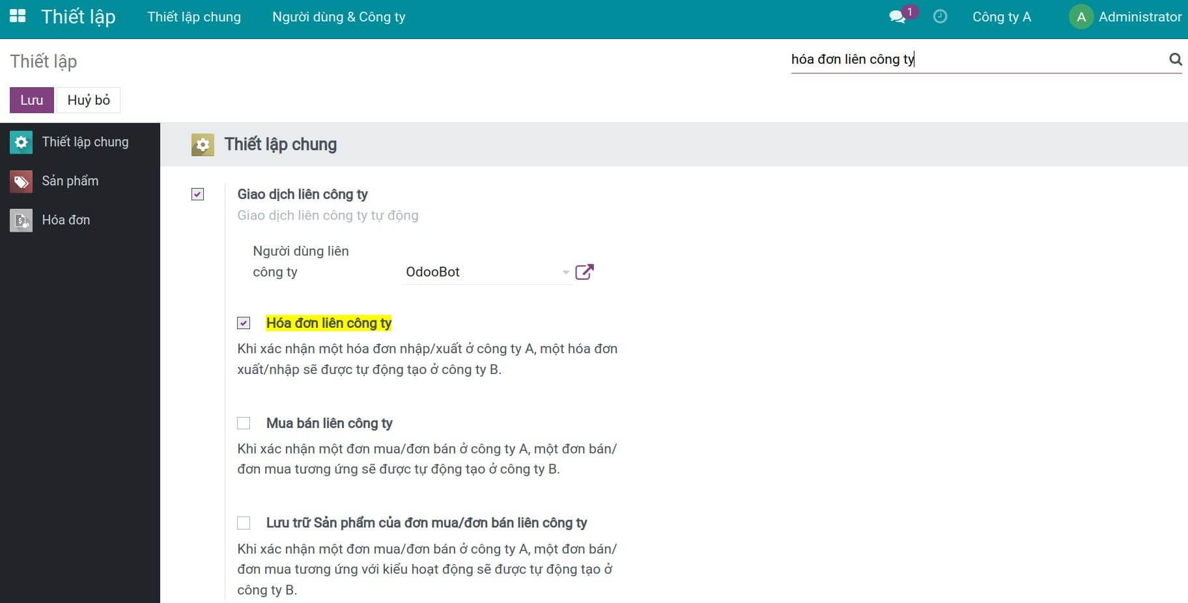1188x603 pixels.
Task: Select the Hóa đơn invoice icon
Action: [21, 221]
